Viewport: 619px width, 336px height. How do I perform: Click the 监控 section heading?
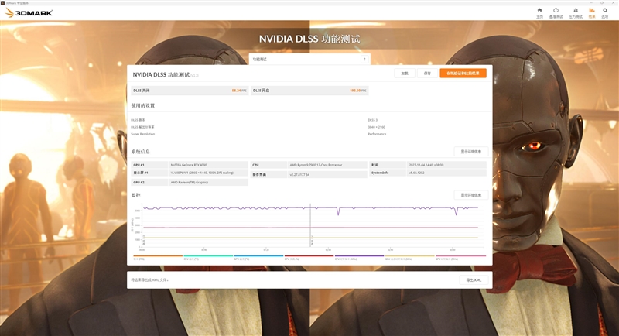point(136,195)
